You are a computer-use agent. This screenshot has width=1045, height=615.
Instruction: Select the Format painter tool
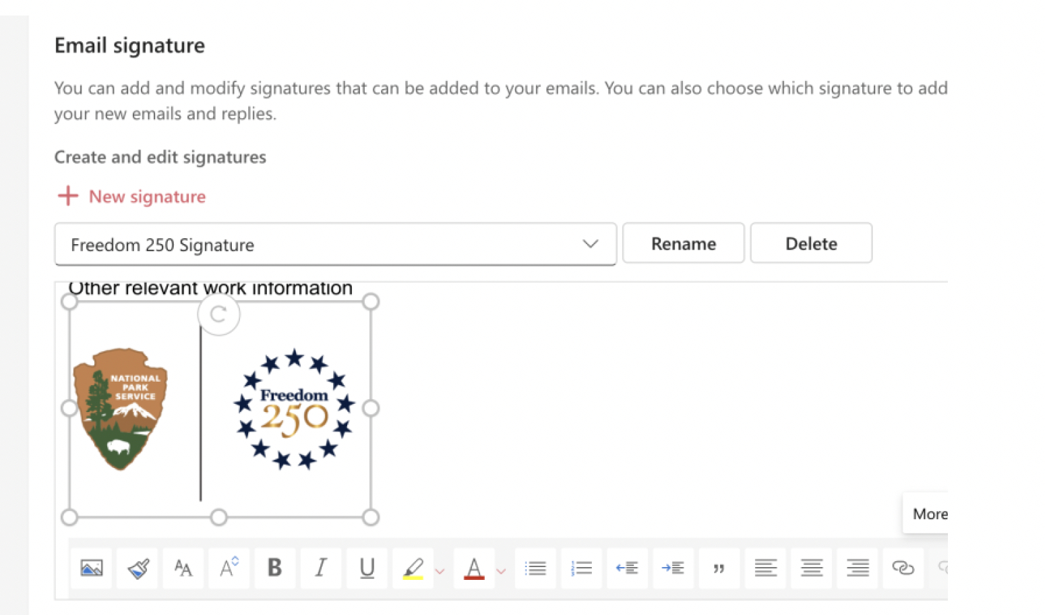coord(138,568)
